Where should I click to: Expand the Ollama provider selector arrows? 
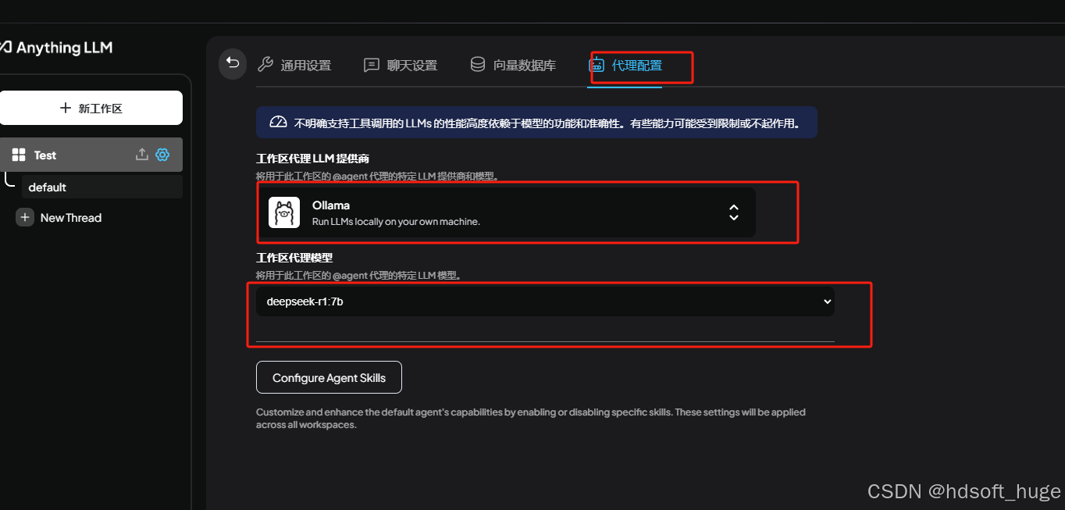tap(733, 212)
